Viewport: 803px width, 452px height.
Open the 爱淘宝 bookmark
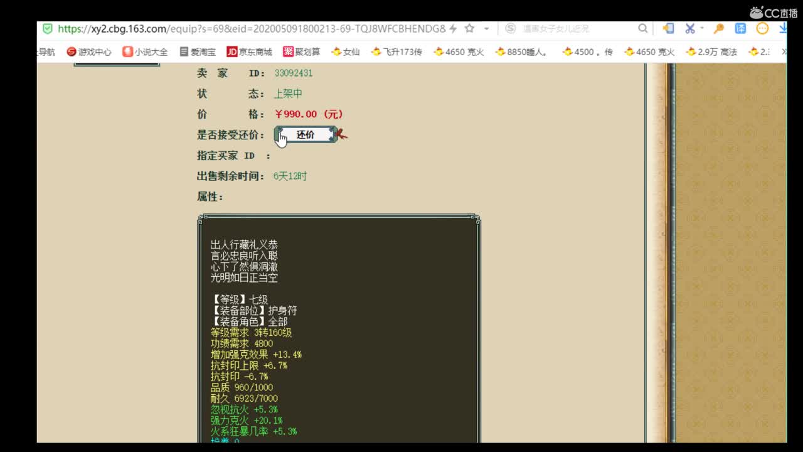click(x=197, y=52)
